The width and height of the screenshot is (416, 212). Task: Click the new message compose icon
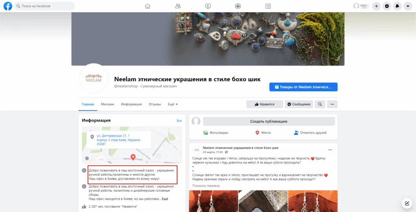pos(407,203)
